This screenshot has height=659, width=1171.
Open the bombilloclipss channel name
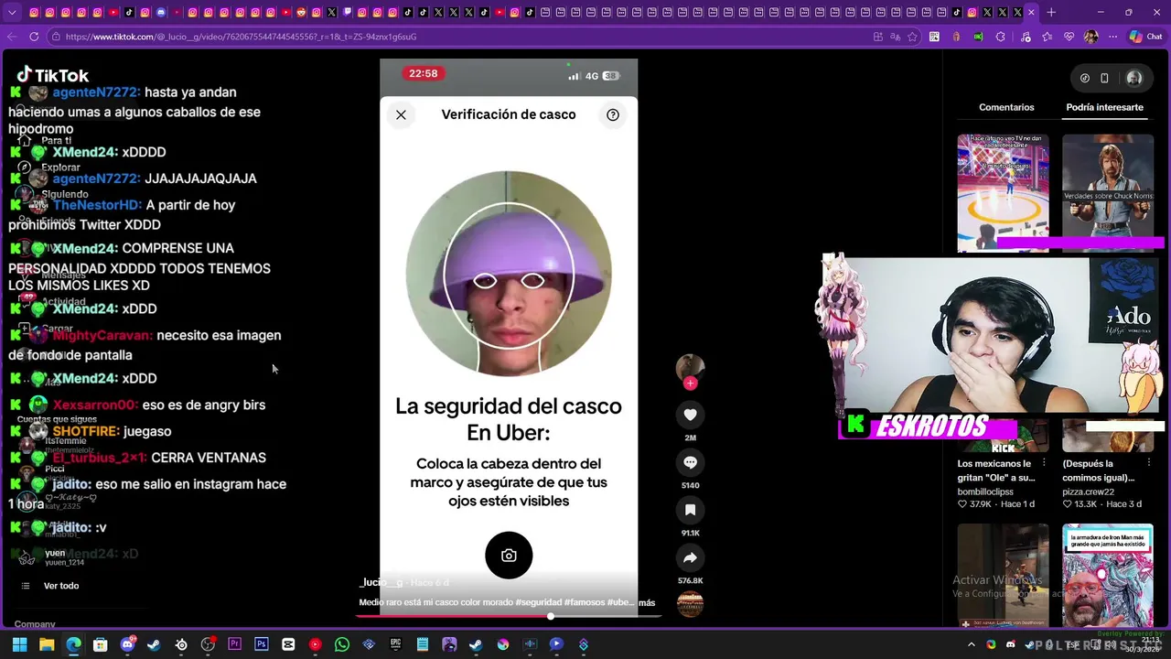click(x=986, y=492)
